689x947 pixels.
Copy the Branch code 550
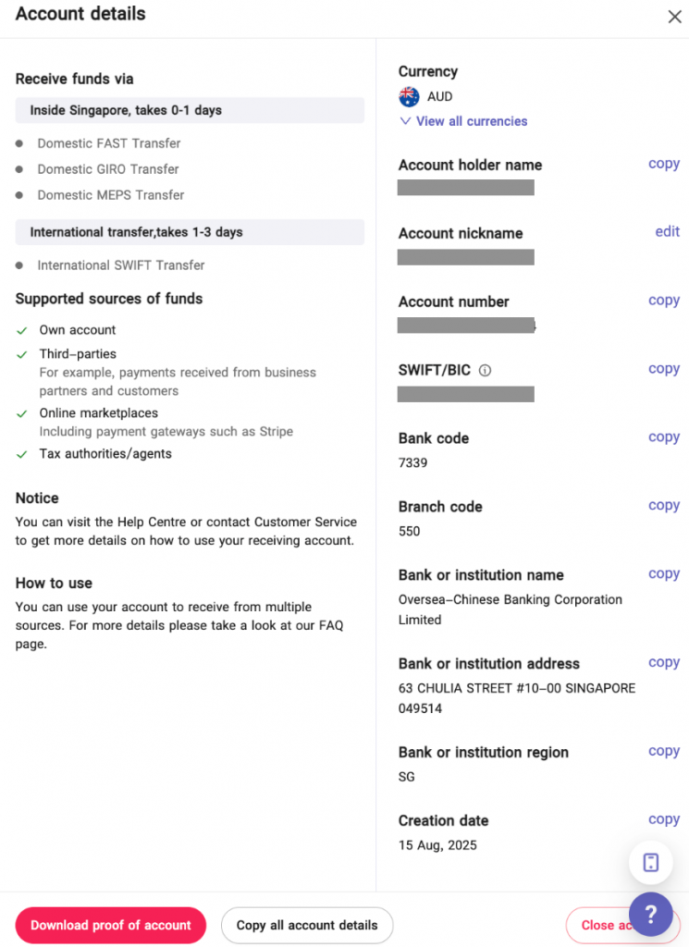[x=663, y=506]
